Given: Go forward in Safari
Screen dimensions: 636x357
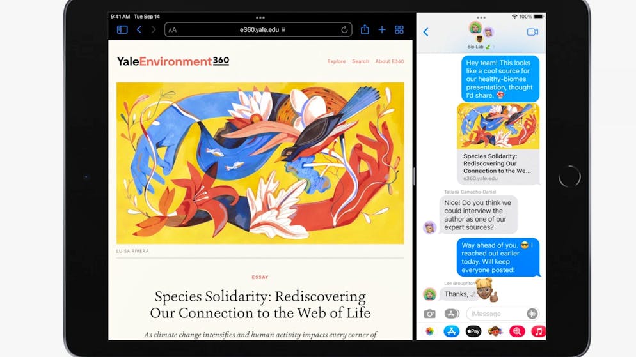Looking at the screenshot, I should (x=154, y=29).
